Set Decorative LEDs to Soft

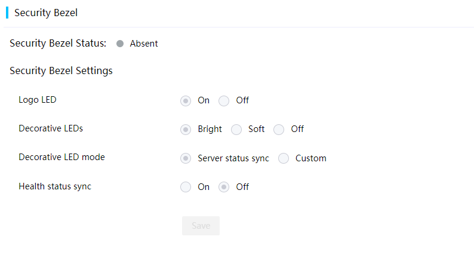coord(236,130)
